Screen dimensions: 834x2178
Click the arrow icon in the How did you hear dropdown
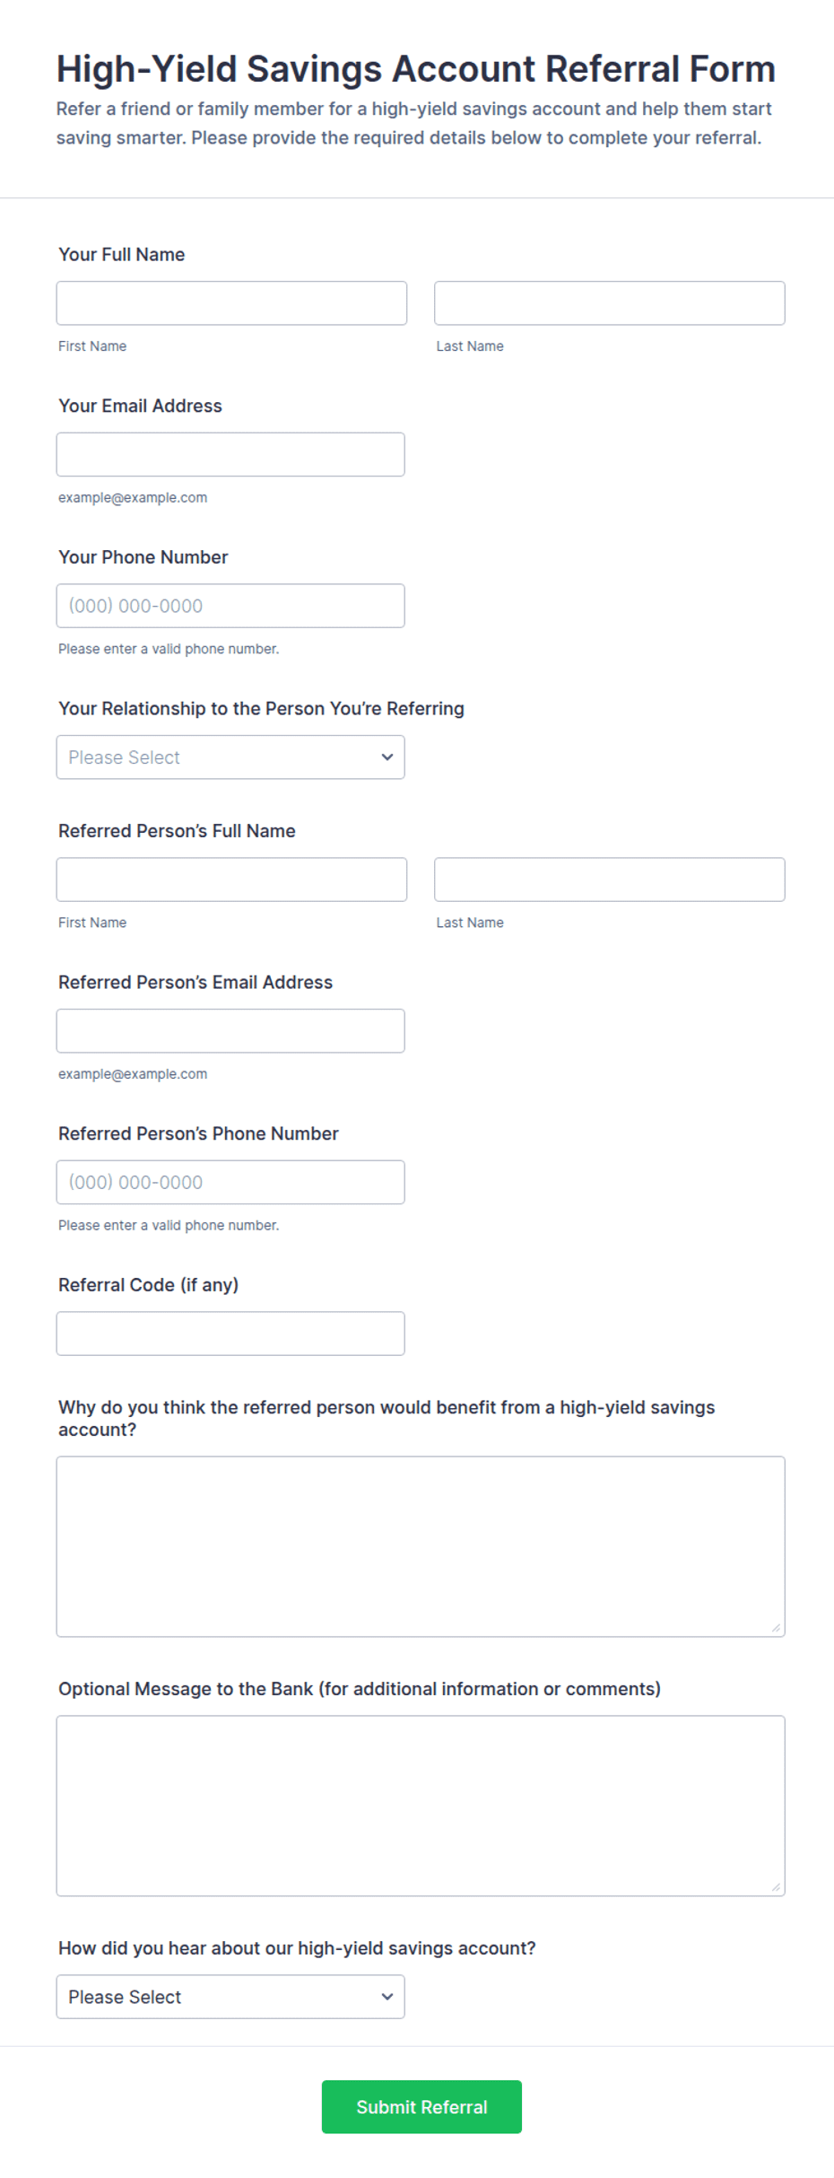(387, 1997)
